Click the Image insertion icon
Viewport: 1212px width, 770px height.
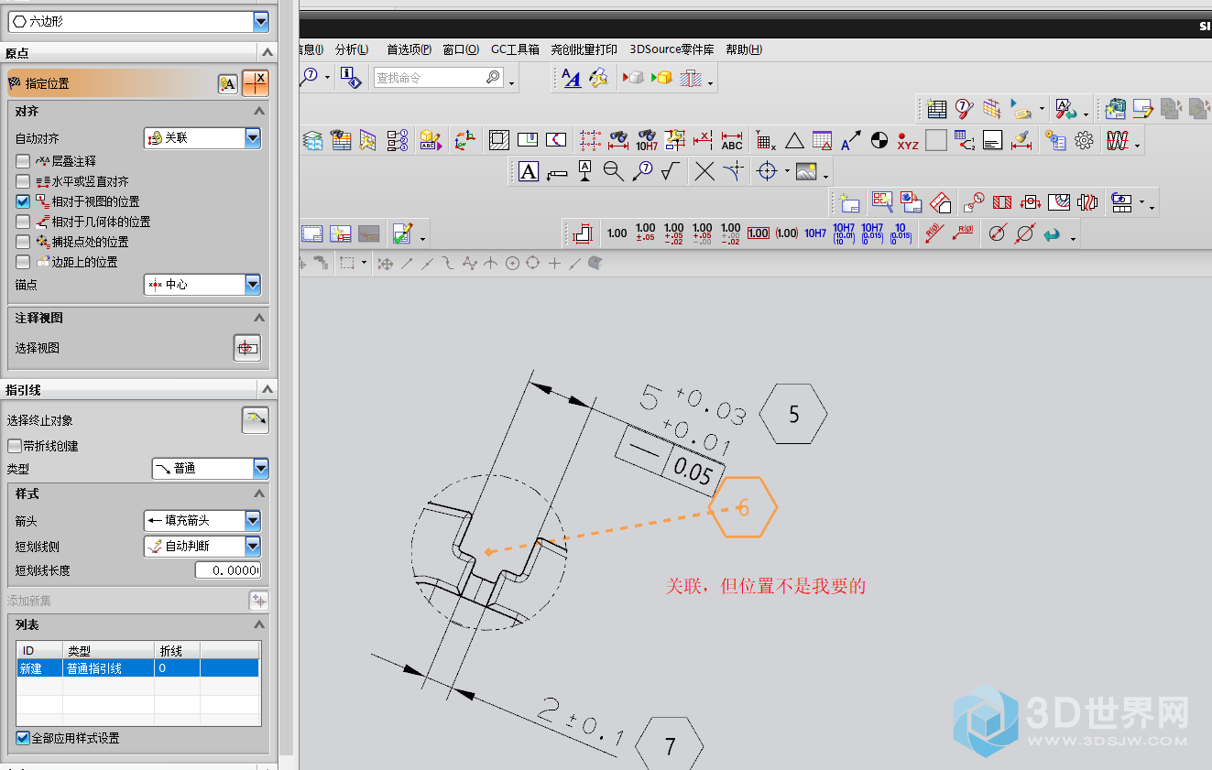coord(806,171)
